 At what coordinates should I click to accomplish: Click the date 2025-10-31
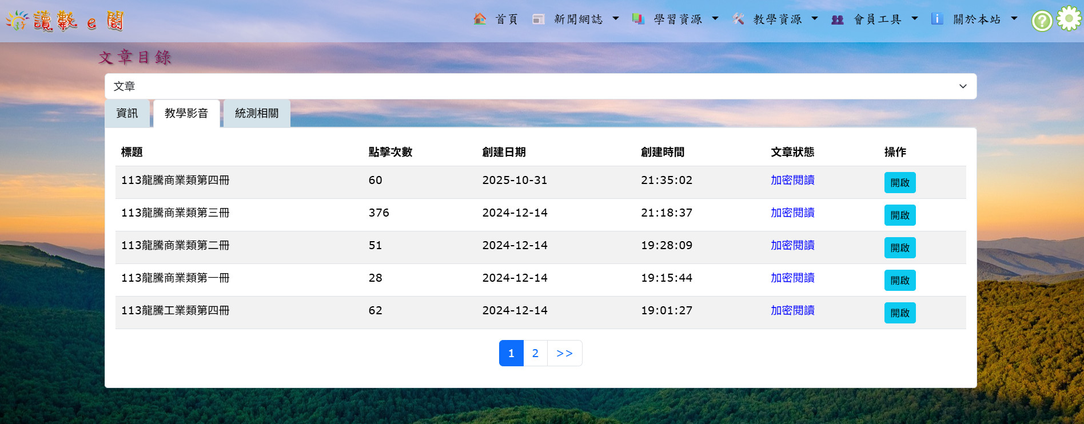click(x=515, y=180)
